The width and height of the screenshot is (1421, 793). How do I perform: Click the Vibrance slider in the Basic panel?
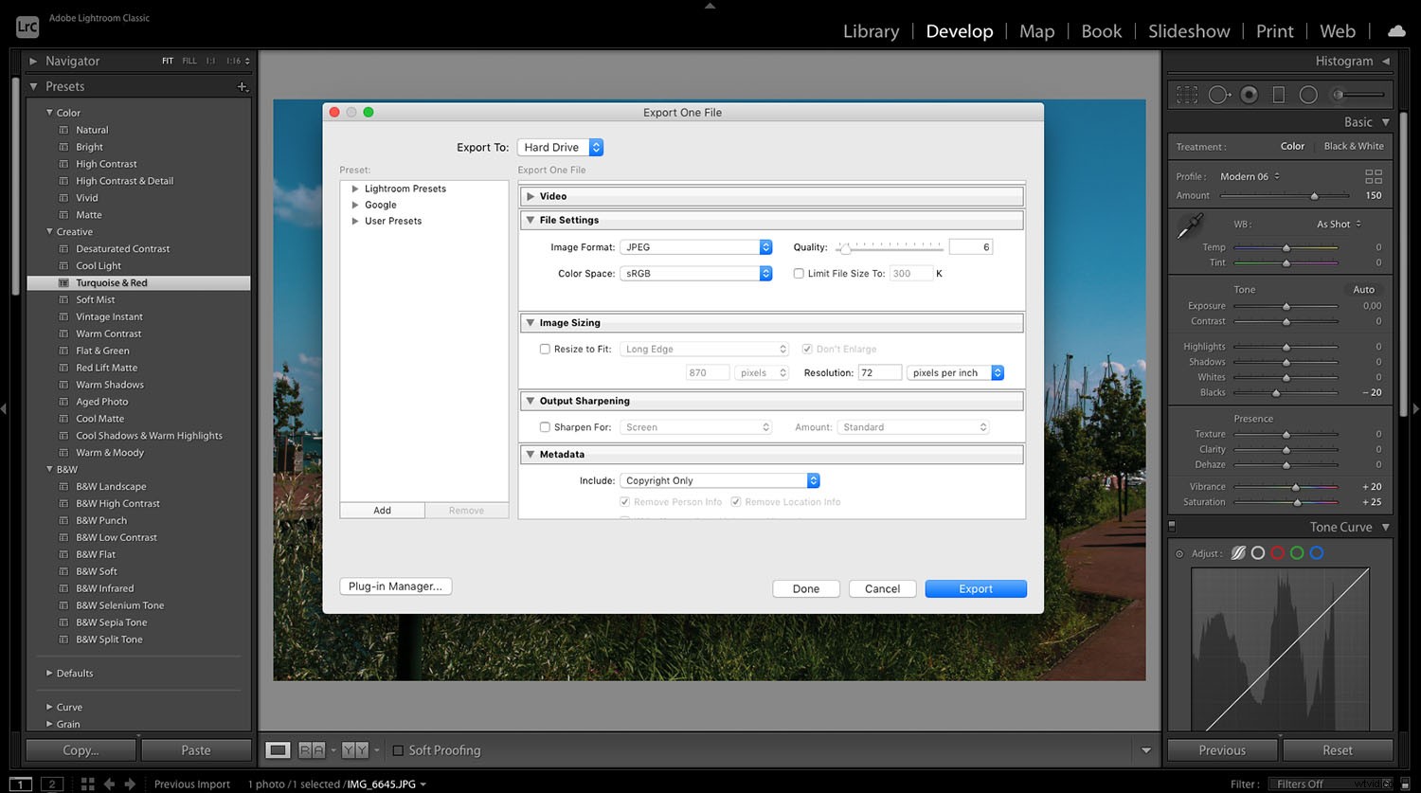click(1296, 486)
